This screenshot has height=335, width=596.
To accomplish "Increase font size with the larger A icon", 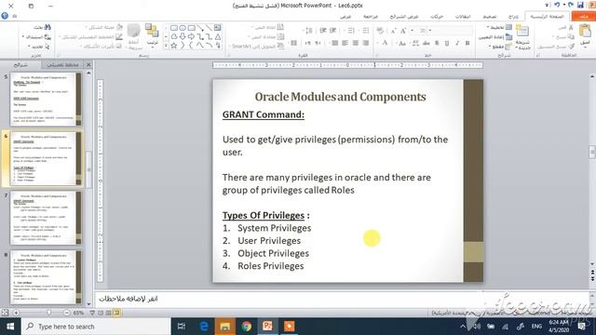I will [403, 31].
